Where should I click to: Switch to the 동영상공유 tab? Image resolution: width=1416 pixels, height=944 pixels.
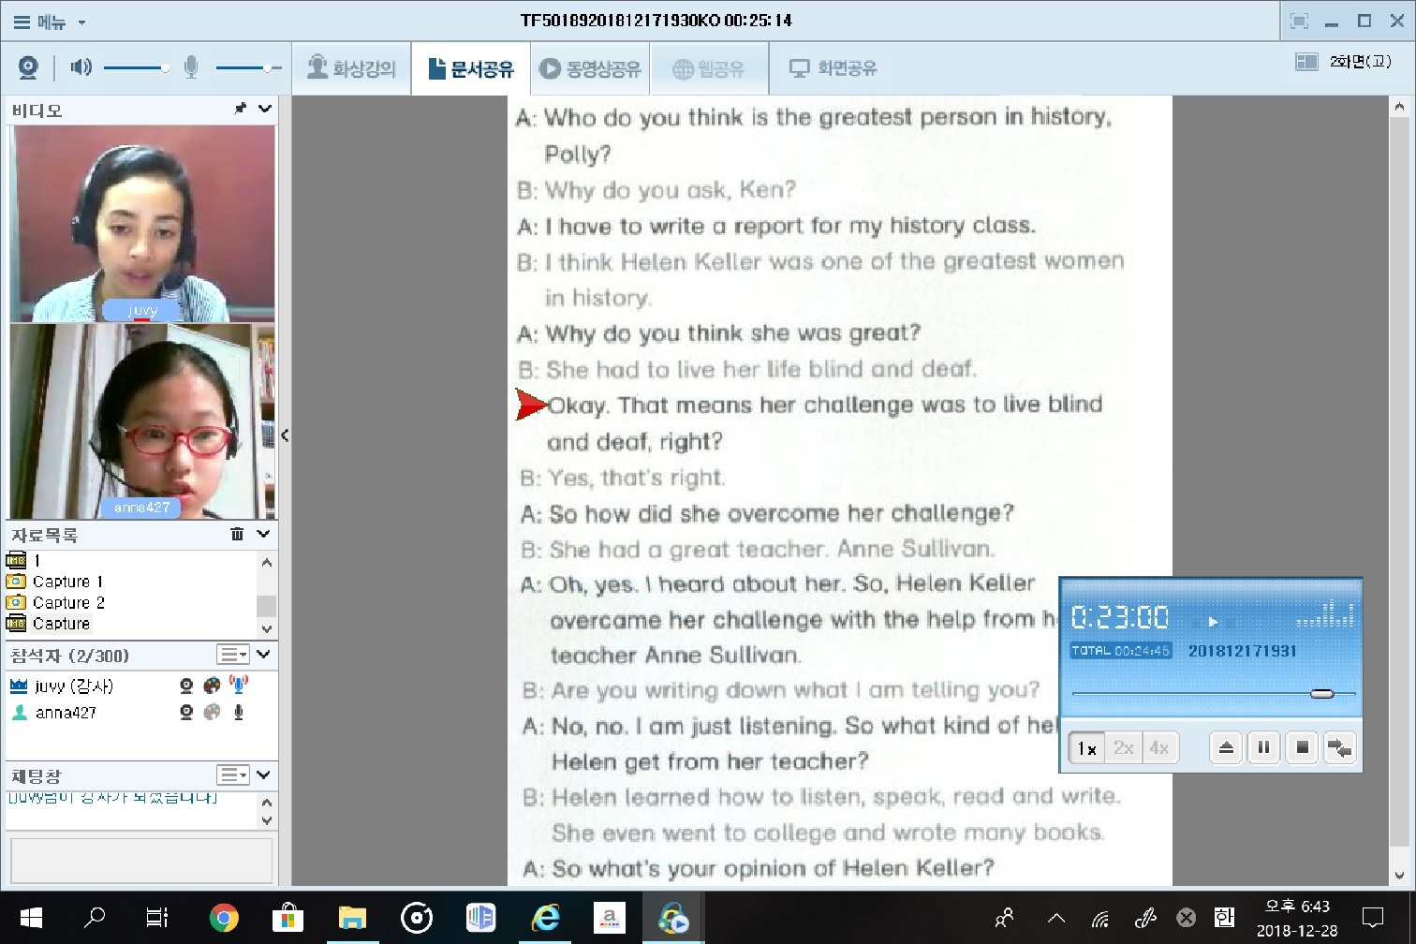(x=590, y=68)
